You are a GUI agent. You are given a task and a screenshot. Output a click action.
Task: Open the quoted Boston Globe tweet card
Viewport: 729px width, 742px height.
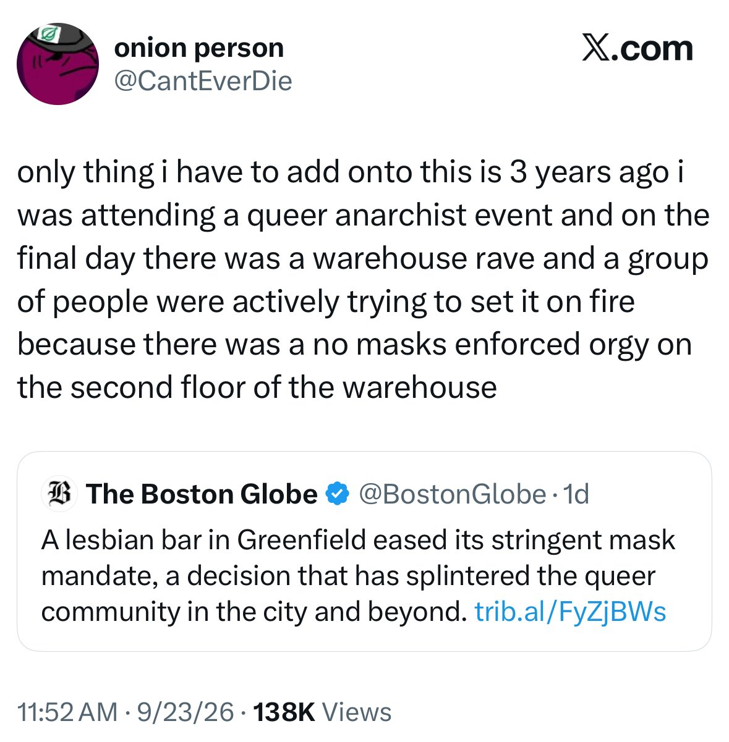364,552
